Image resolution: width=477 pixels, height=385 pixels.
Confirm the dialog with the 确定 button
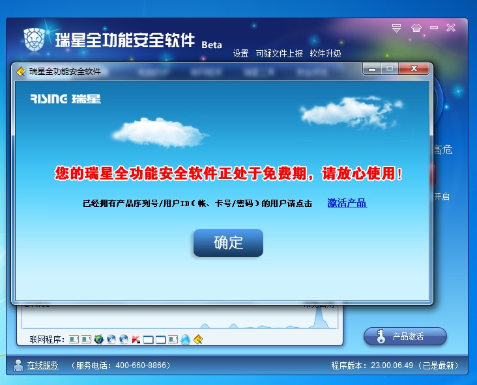tap(228, 243)
